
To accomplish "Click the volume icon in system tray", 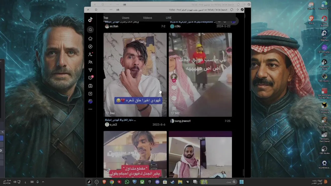I will tap(15, 182).
